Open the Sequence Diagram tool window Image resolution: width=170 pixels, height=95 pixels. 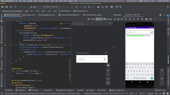[65, 90]
